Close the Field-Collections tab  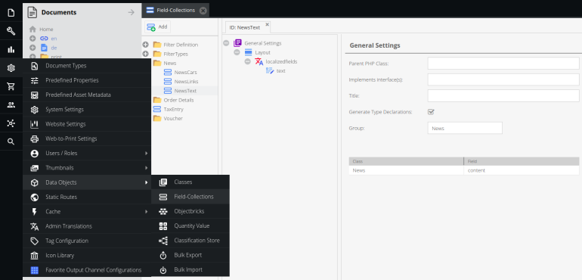click(203, 11)
